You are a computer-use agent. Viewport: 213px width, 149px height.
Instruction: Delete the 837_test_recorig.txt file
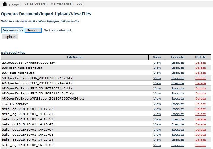200,73
